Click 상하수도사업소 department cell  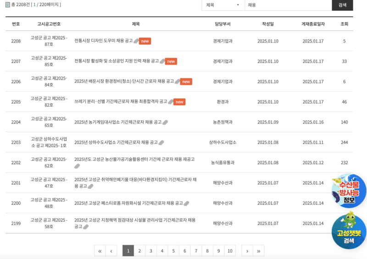[222, 142]
